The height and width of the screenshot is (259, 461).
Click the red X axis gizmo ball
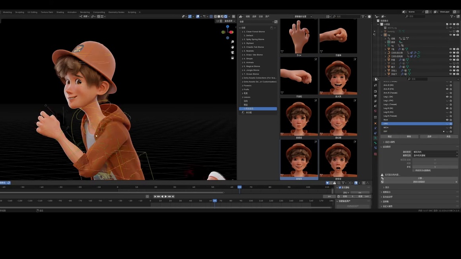pos(231,32)
